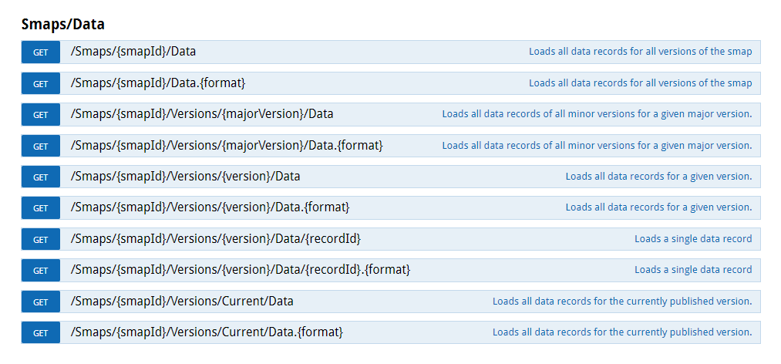
Task: Click GET badge for Data/{recordId} endpoint
Action: coord(41,239)
